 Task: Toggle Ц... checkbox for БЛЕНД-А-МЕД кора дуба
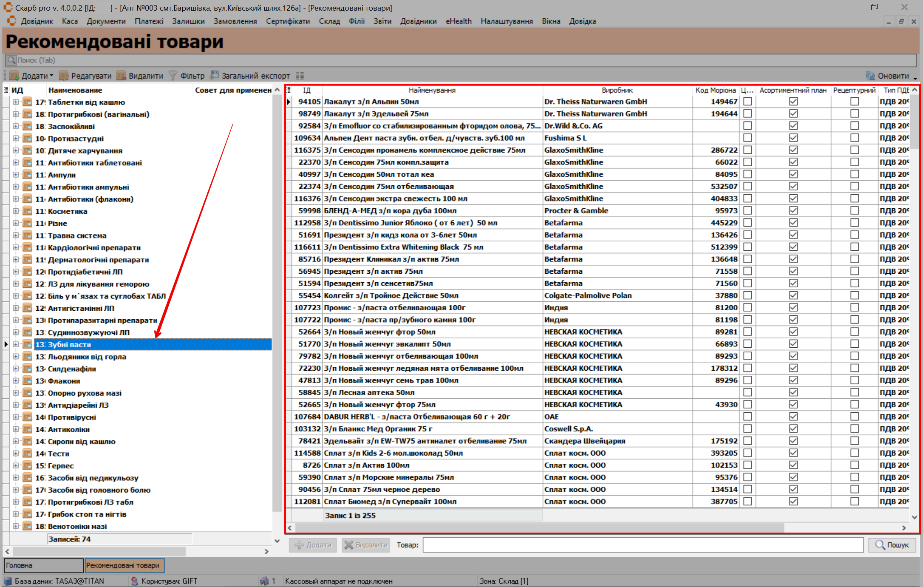747,211
